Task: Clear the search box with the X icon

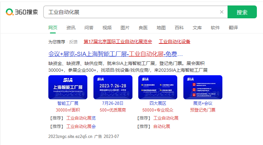Action: pos(221,12)
